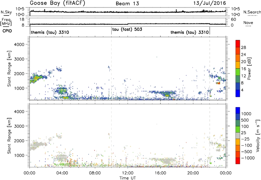Click the '12:00' time tick label

coord(128,173)
